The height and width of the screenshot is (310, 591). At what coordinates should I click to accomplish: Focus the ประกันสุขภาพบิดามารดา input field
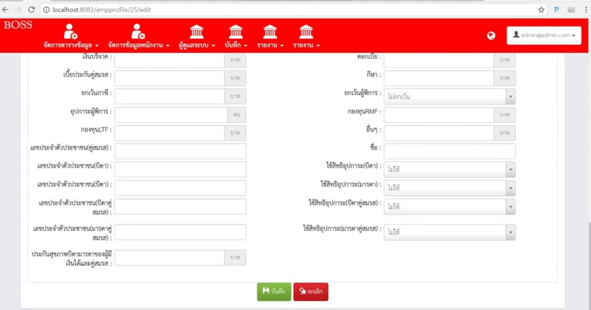tap(169, 257)
